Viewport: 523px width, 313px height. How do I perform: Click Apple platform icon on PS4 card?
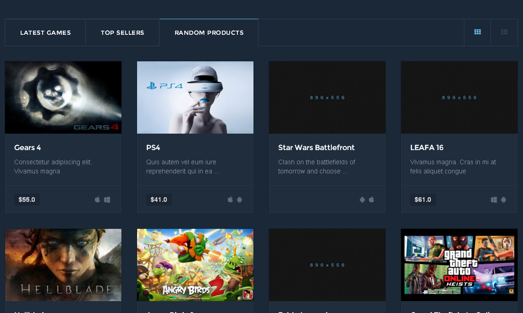point(230,200)
